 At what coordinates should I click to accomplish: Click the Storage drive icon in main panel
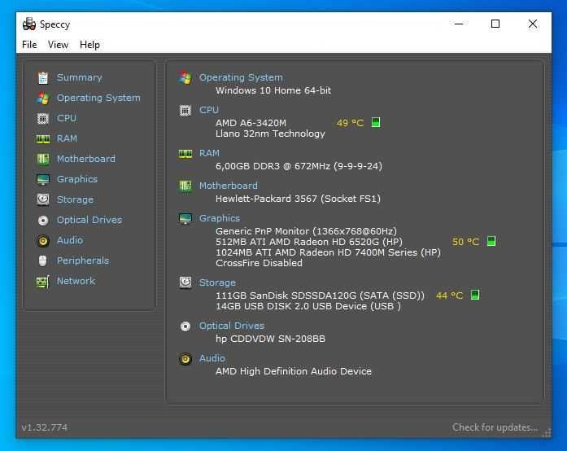click(185, 282)
